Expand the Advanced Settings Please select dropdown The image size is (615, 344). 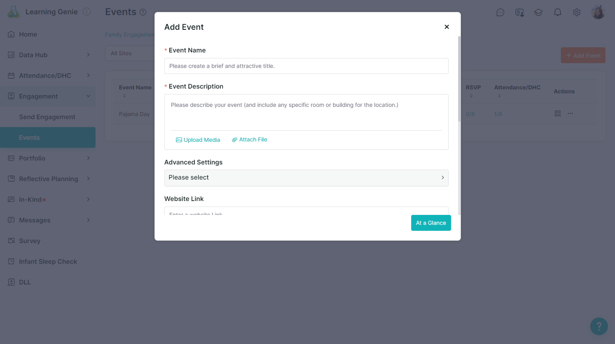click(x=307, y=178)
